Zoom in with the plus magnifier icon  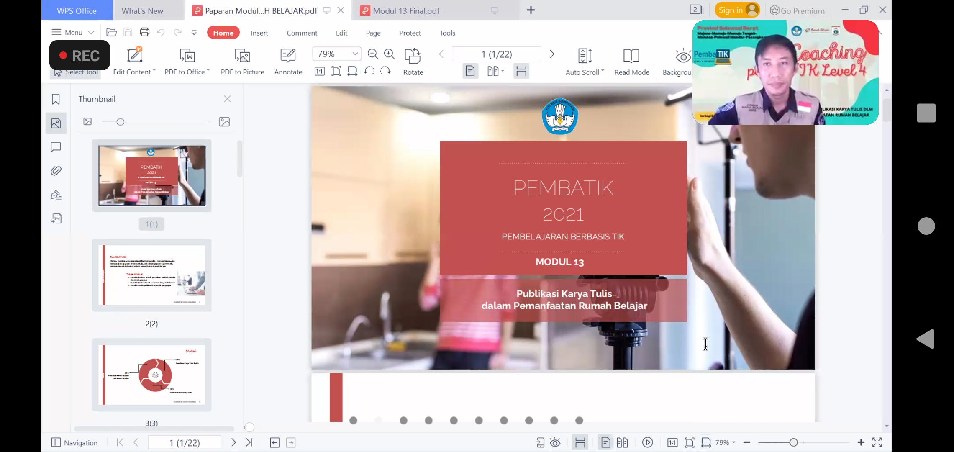390,54
